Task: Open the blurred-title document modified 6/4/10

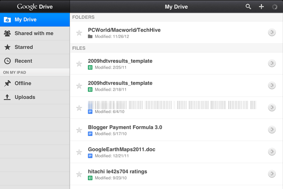Action: (x=172, y=105)
